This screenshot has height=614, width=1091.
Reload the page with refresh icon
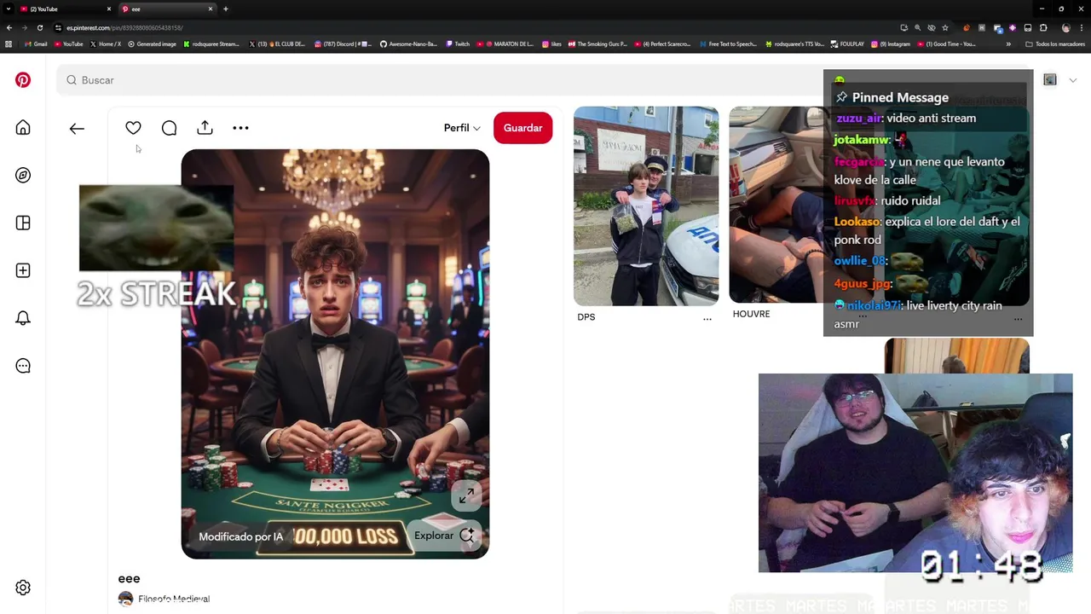coord(39,27)
